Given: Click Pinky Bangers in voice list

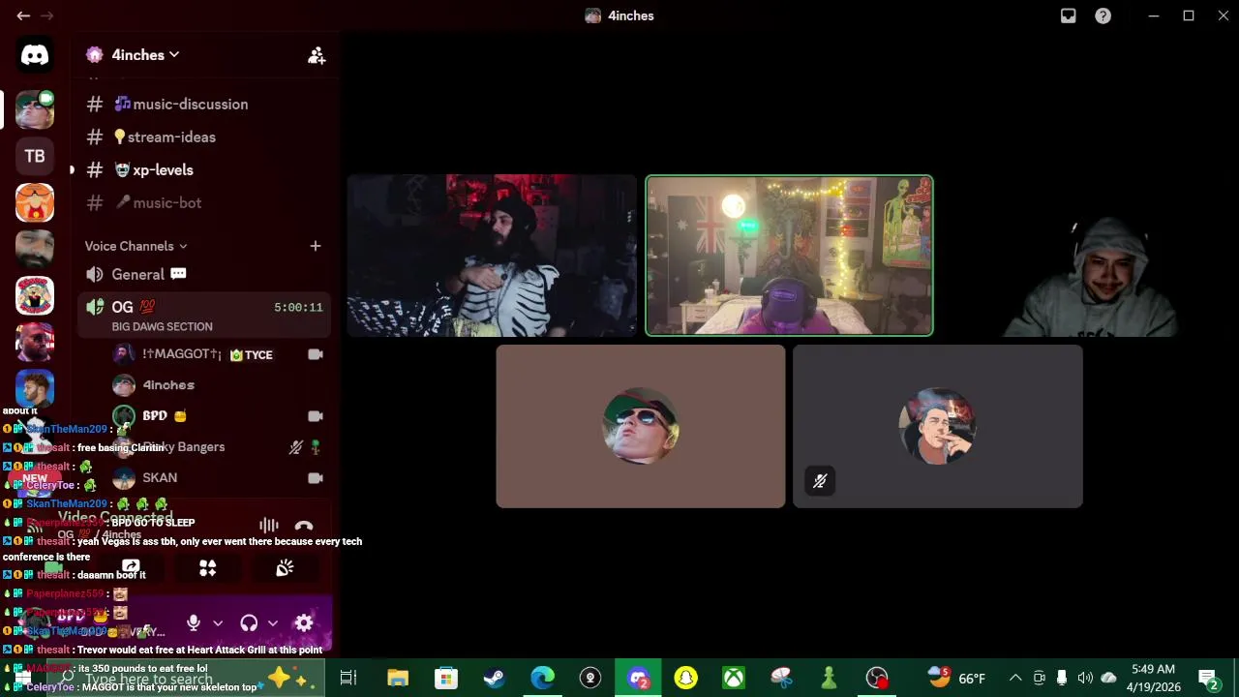Looking at the screenshot, I should 184,447.
